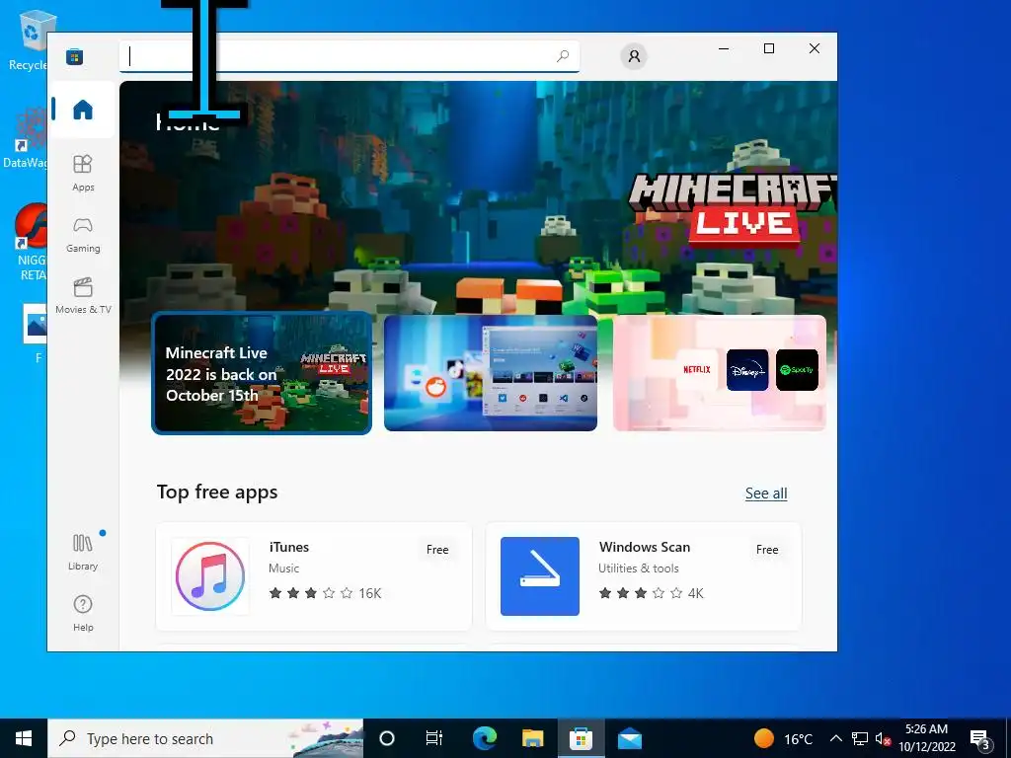Open the network status tray icon

point(860,738)
